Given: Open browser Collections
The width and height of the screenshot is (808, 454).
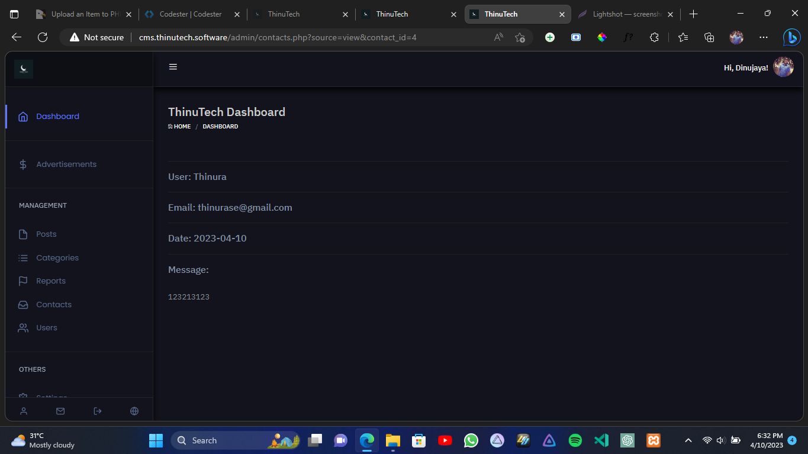Looking at the screenshot, I should point(709,37).
